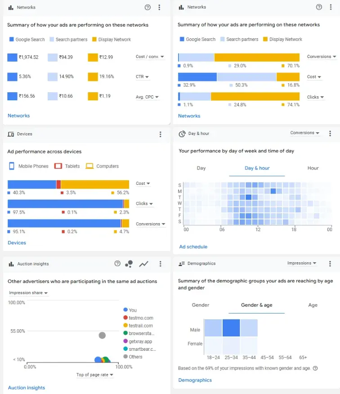Screen dimensions: 340x394
Task: Open the Ad schedule link
Action: pyautogui.click(x=193, y=247)
